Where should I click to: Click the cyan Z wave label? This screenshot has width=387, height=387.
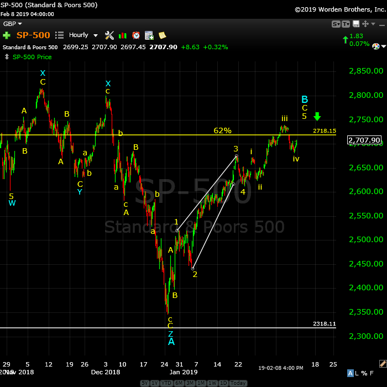(x=170, y=334)
